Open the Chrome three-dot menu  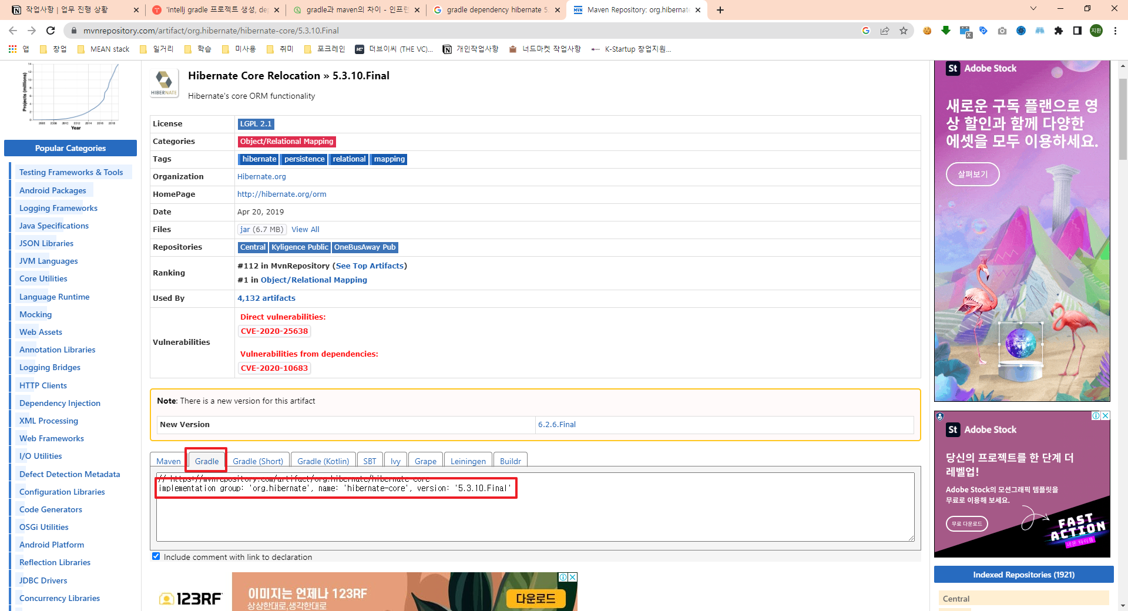1115,31
